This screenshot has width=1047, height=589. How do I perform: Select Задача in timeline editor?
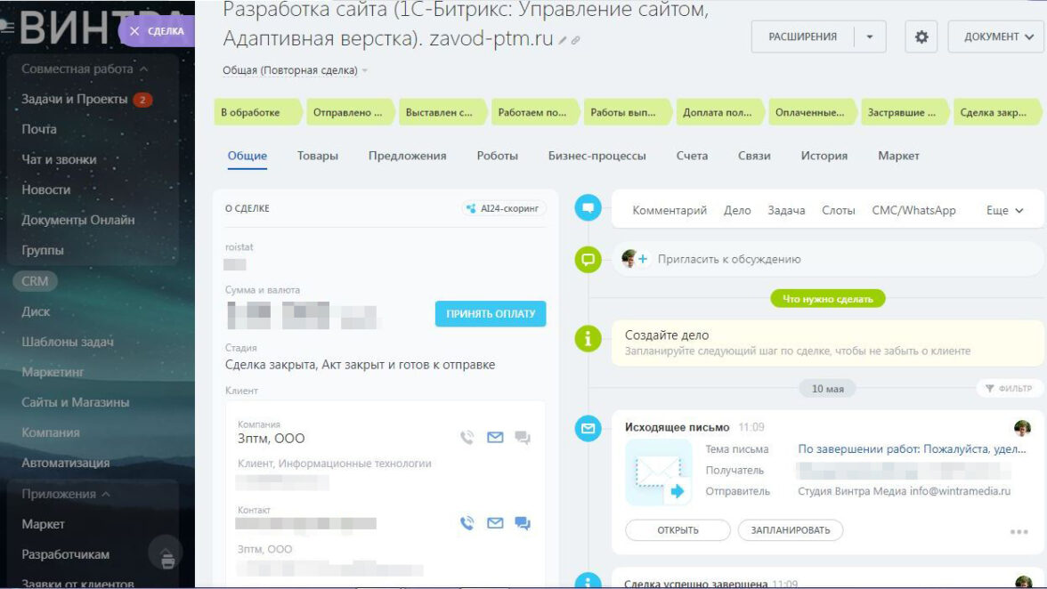[x=786, y=210]
